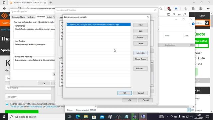Toggle the agree to receive communications checkbox
Viewport: 213px width, 120px height.
click(7, 104)
